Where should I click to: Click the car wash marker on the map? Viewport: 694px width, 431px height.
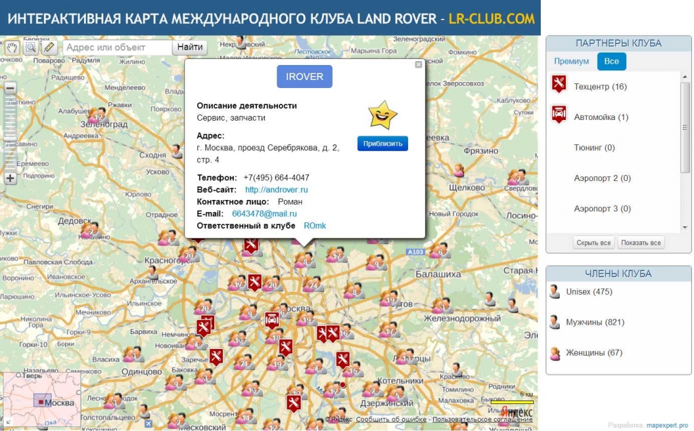[x=272, y=321]
